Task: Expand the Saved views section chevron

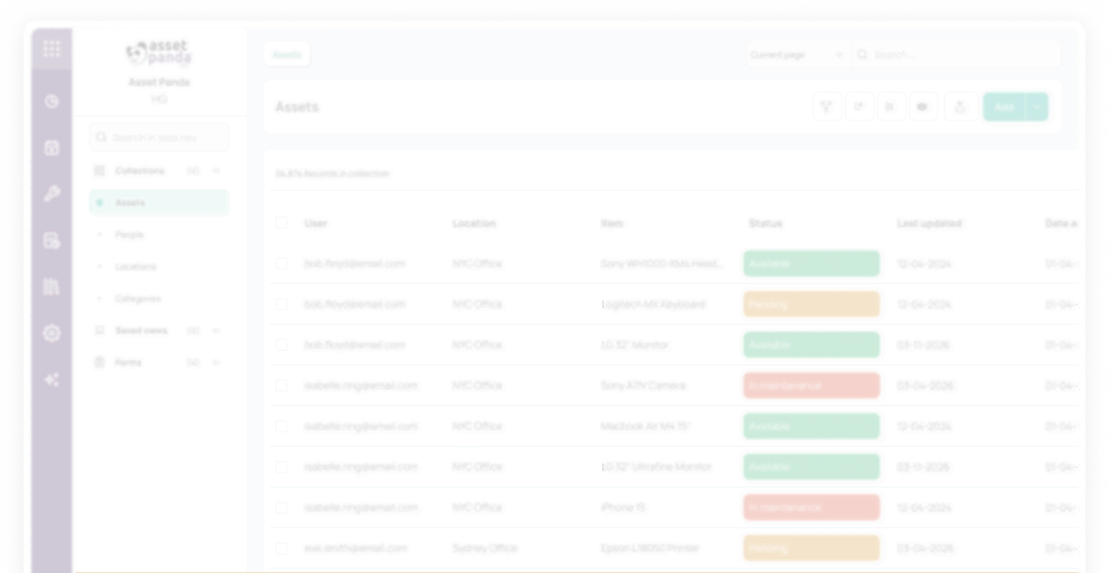Action: [216, 330]
